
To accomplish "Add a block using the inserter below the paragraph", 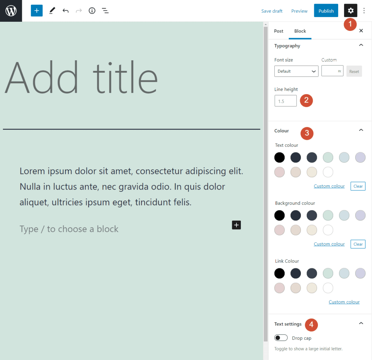I will pyautogui.click(x=236, y=225).
